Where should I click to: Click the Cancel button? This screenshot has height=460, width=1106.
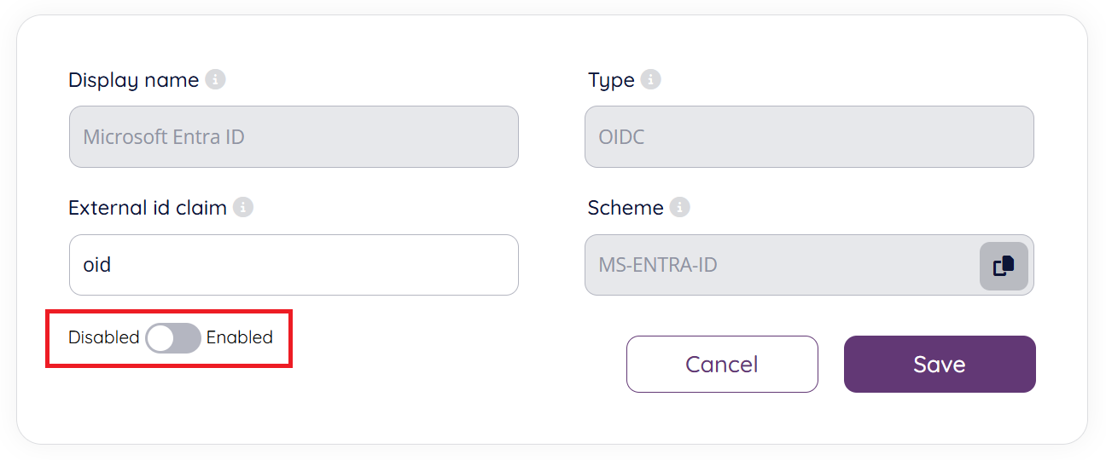[722, 365]
